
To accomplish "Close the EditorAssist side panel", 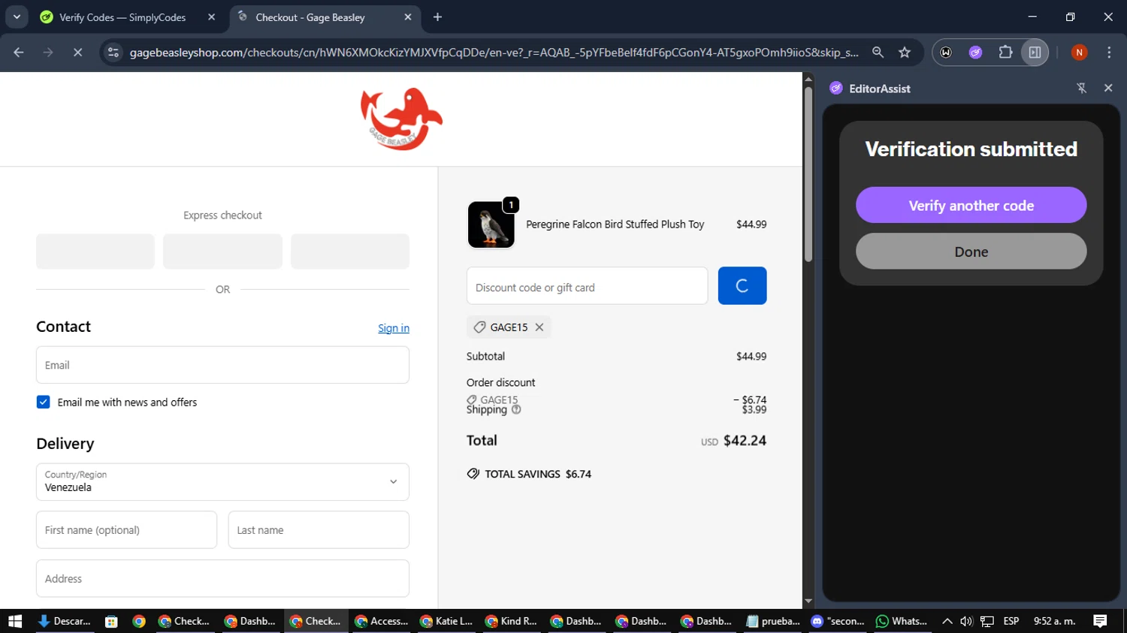I will [1108, 88].
